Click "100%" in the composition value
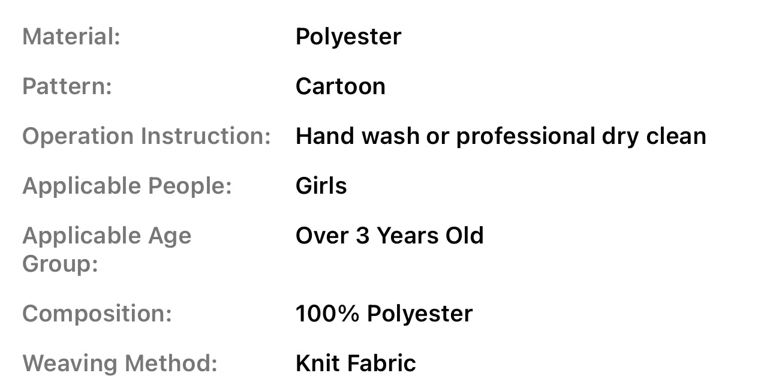 pos(327,314)
